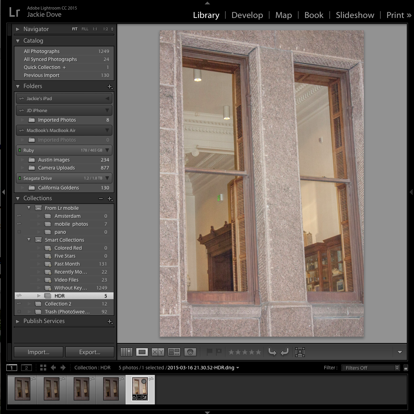Open People face view icon
414x414 pixels.
pyautogui.click(x=190, y=352)
